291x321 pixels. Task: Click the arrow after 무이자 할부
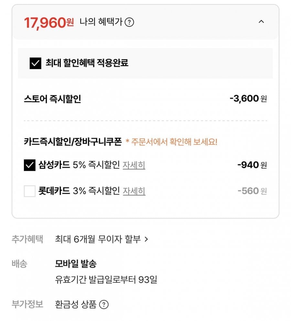[146, 239]
